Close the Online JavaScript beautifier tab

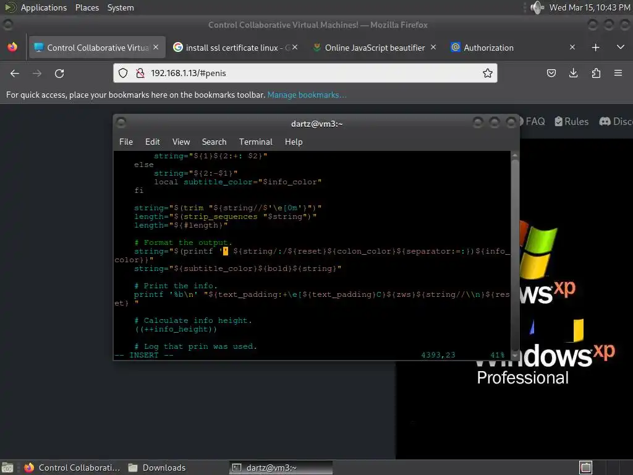pos(433,47)
